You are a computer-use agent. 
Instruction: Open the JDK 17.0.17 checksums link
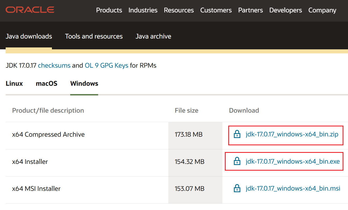[x=54, y=66]
